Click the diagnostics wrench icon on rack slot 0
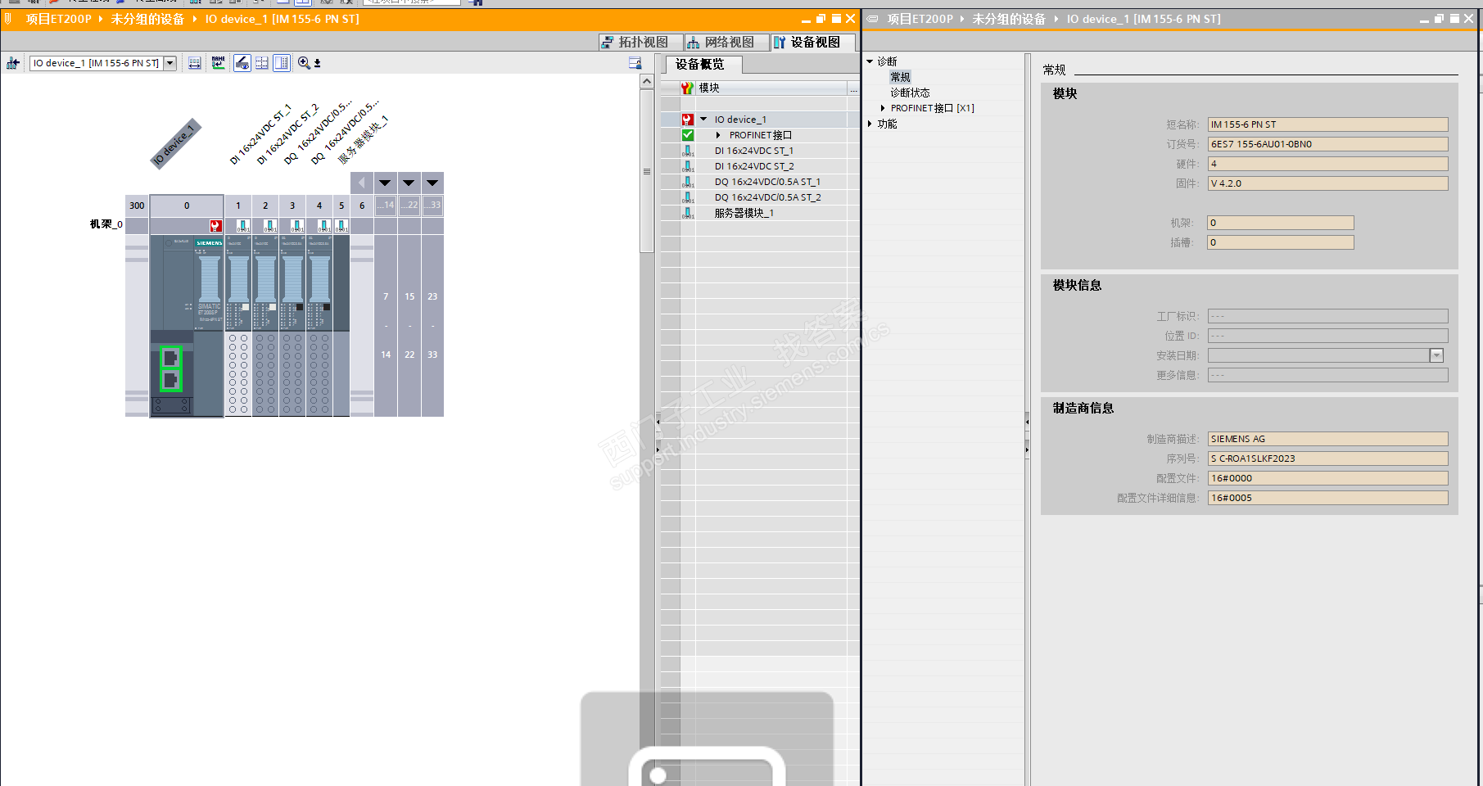Viewport: 1483px width, 786px height. 215,226
